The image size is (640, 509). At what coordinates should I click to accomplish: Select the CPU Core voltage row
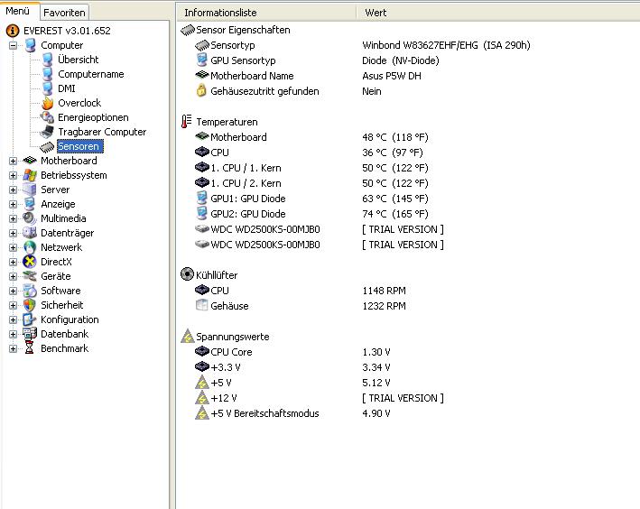293,352
